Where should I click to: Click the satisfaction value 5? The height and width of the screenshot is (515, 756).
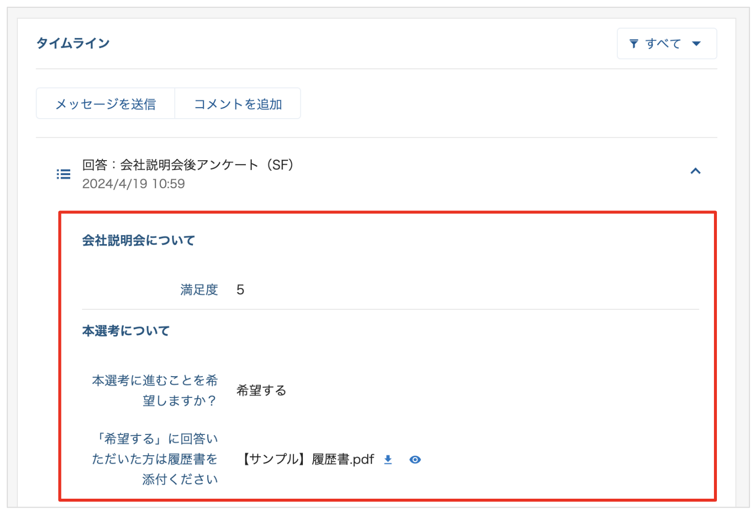[x=240, y=290]
